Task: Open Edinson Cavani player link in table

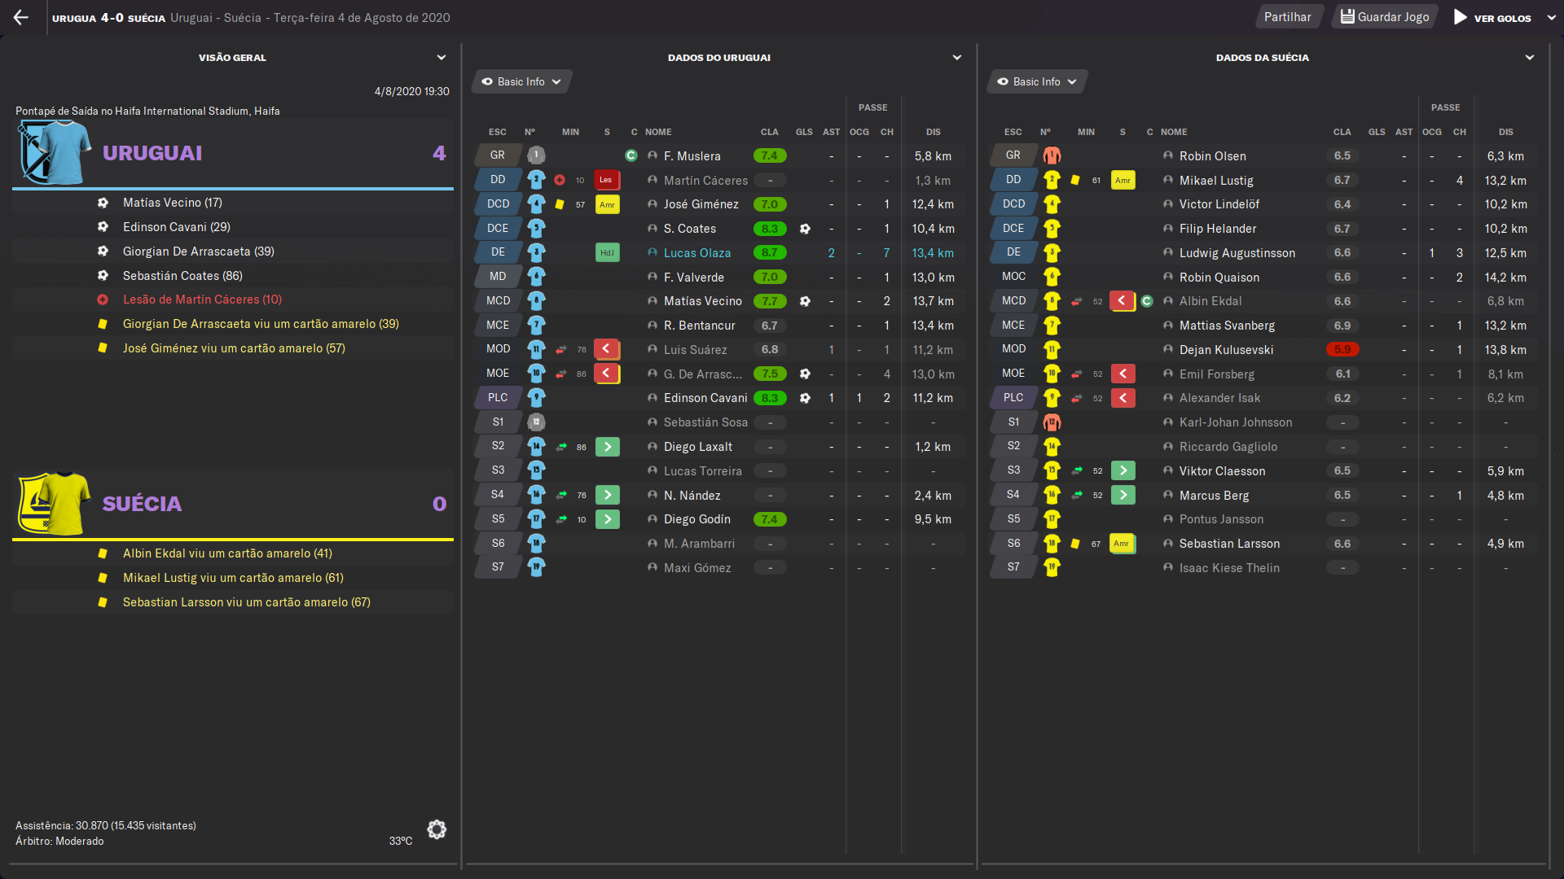Action: coord(705,398)
